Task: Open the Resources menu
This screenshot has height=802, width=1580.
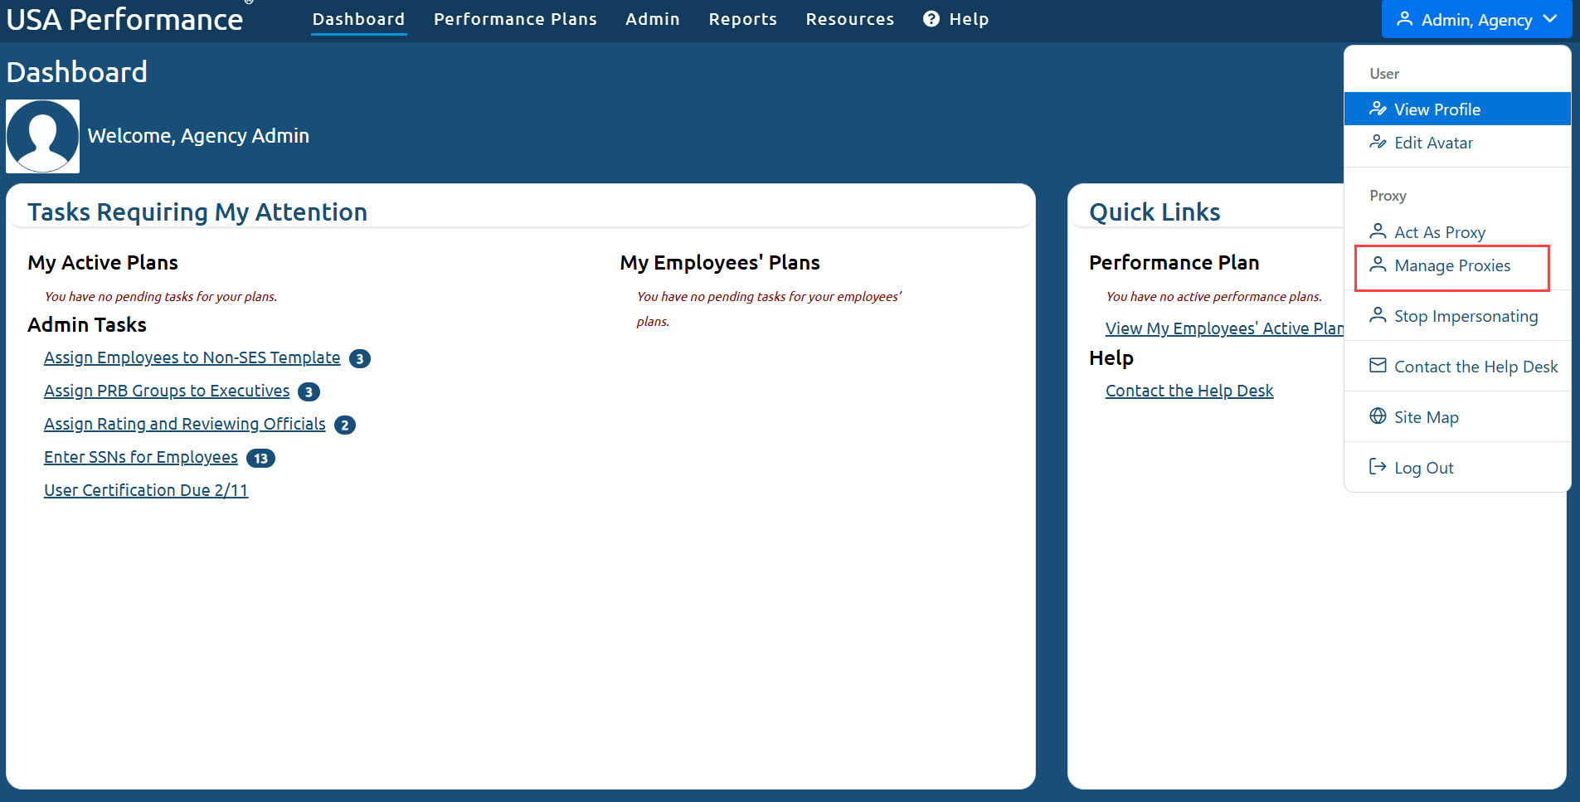Action: pyautogui.click(x=850, y=19)
